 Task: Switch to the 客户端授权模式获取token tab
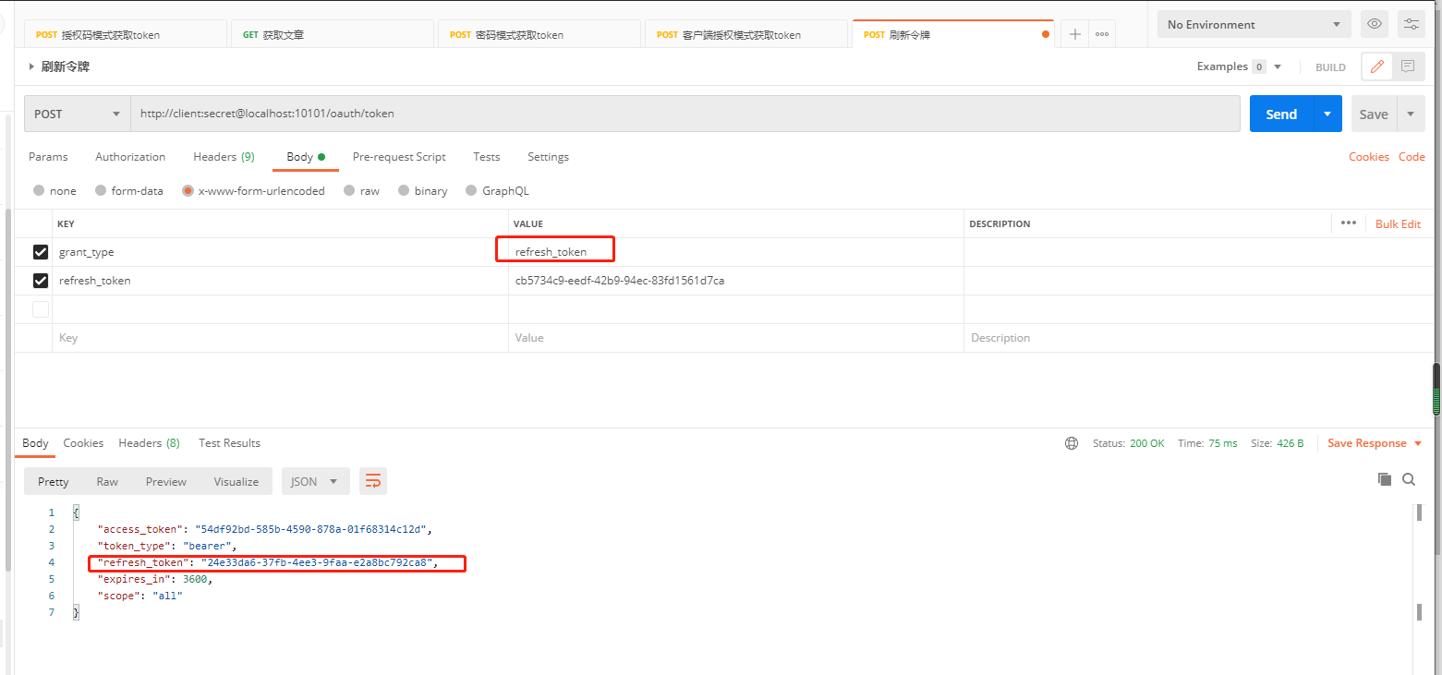[745, 34]
